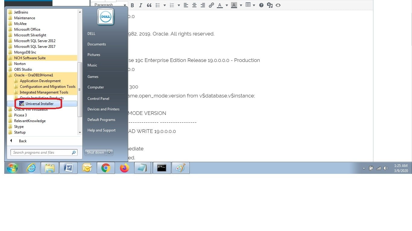
Task: Click the Shut down button
Action: (96, 152)
